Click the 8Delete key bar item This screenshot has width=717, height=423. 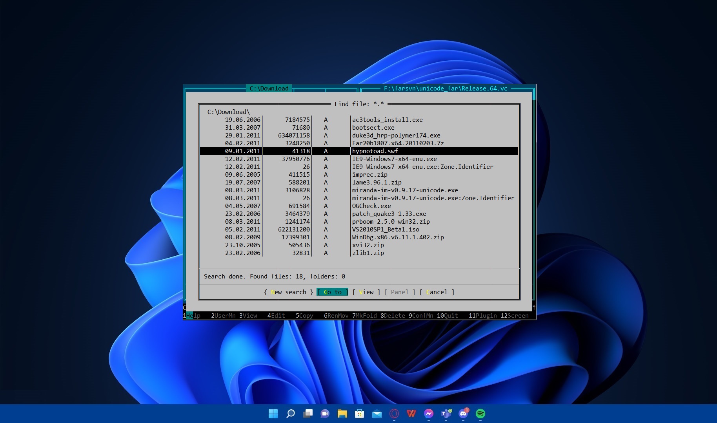coord(393,316)
